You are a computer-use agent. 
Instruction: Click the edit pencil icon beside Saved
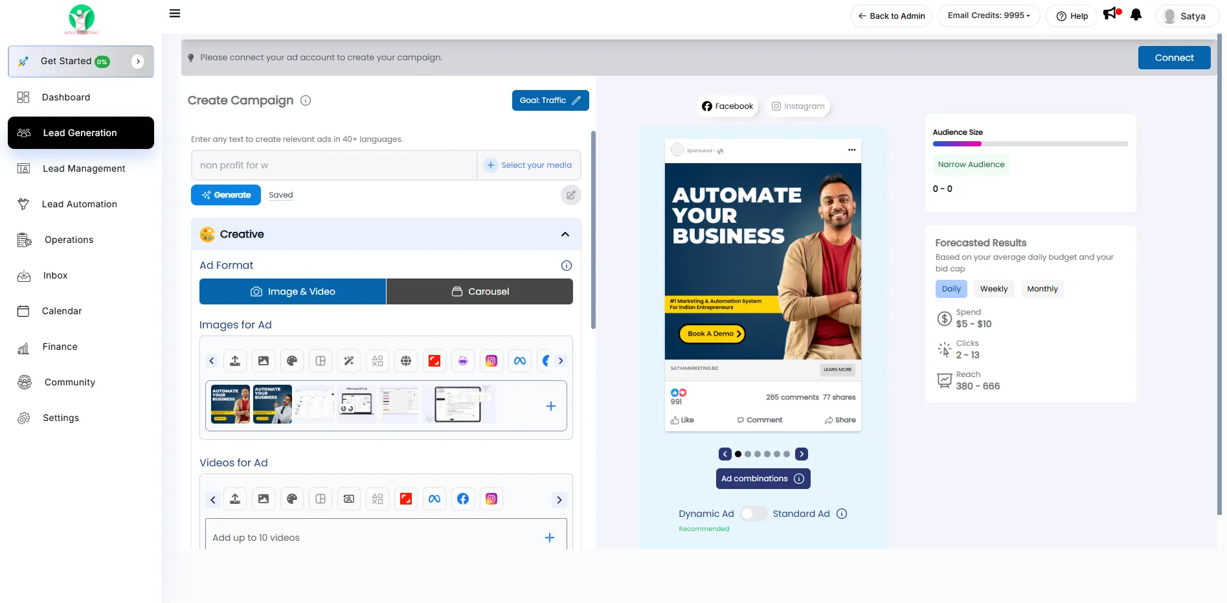click(x=570, y=195)
